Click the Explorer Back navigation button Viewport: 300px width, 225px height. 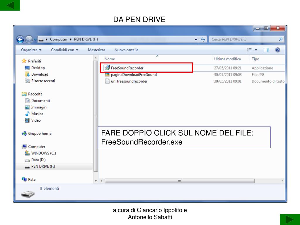point(20,40)
